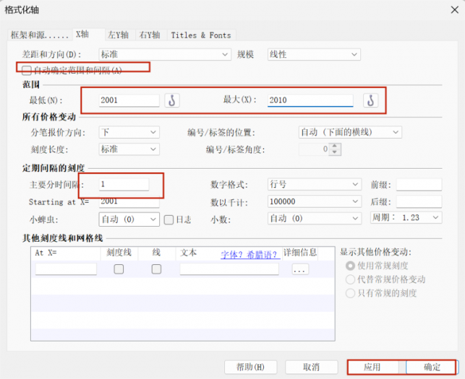Viewport: 465px width, 379px height.
Task: Click the 应用 button
Action: (x=371, y=367)
